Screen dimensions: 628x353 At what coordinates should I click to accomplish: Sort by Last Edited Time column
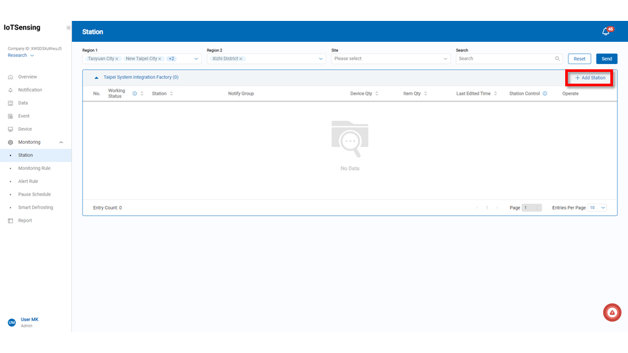click(x=495, y=93)
